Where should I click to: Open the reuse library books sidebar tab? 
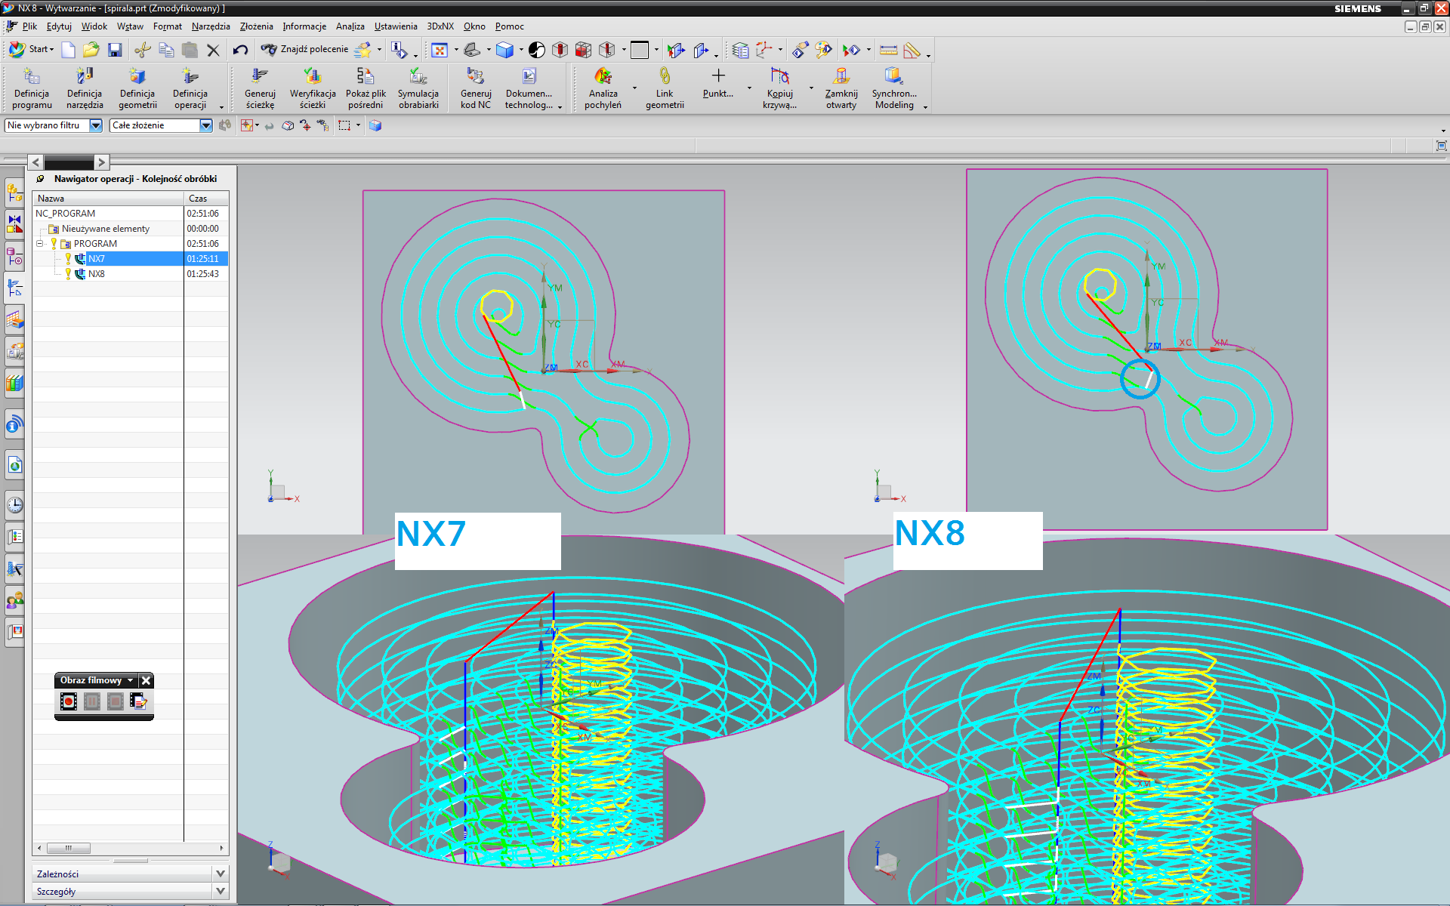click(14, 383)
